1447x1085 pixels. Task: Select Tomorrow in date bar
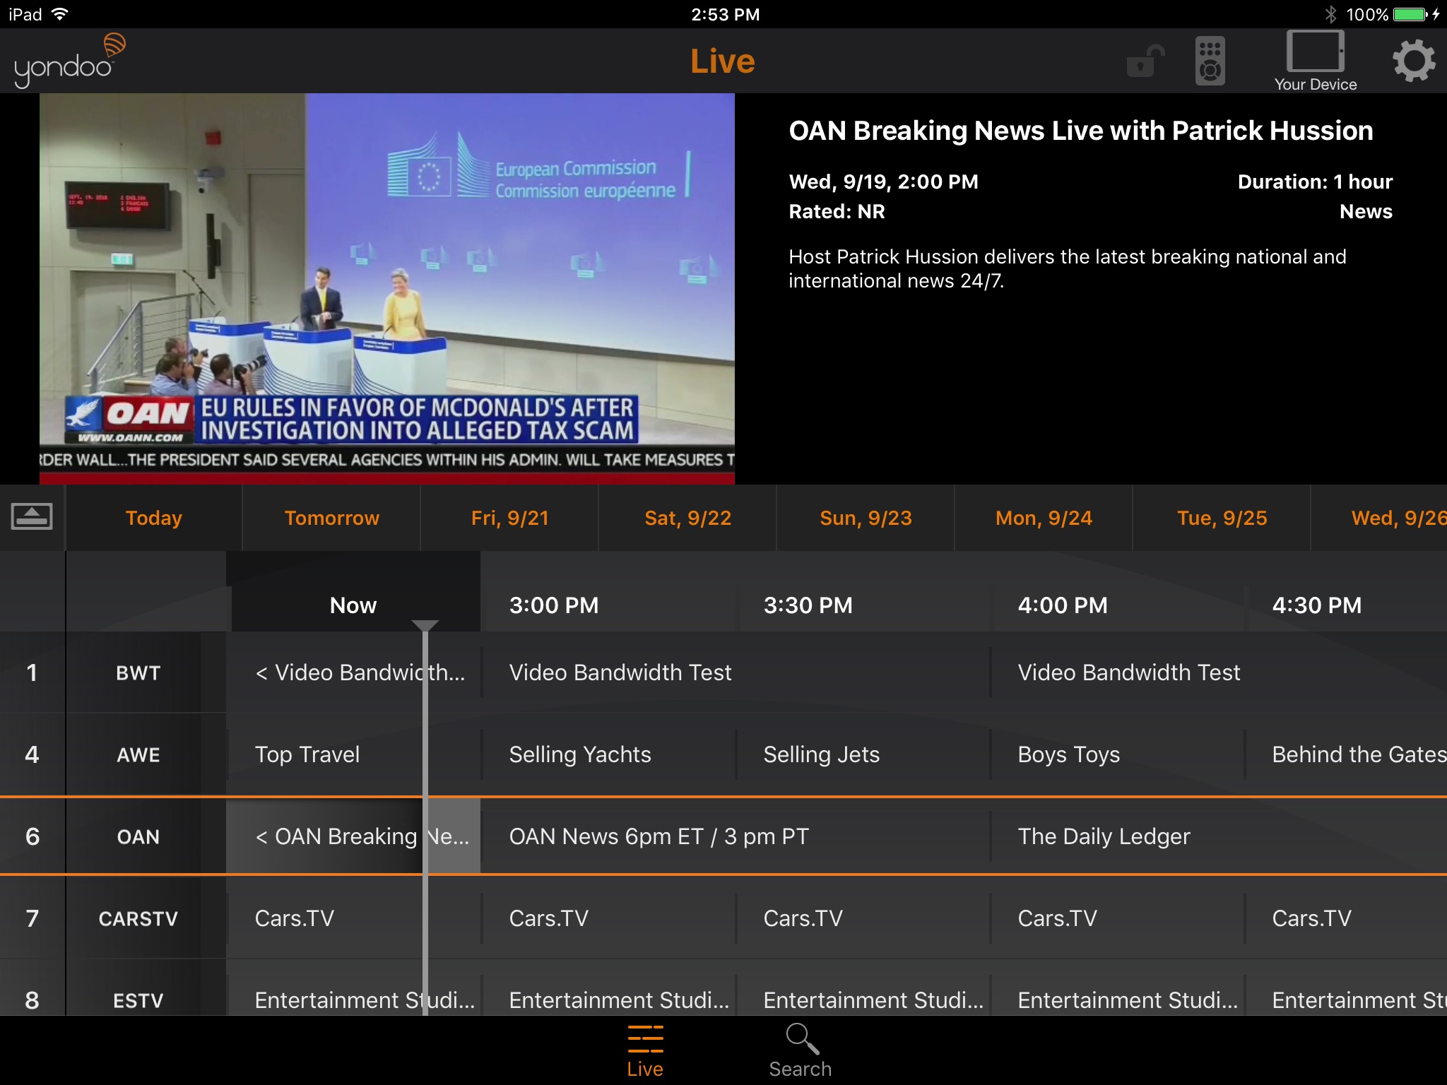click(x=331, y=518)
